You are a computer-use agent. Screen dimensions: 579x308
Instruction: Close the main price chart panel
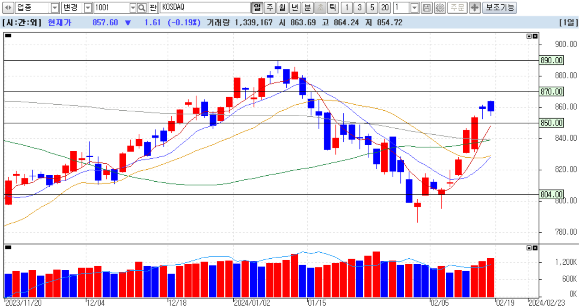[x=535, y=36]
